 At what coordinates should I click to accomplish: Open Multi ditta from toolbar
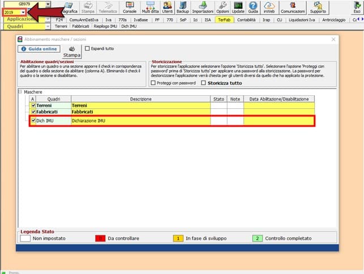pos(150,7)
